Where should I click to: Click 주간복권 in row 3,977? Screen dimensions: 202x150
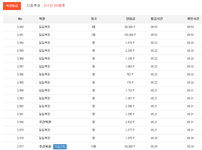coord(45,146)
